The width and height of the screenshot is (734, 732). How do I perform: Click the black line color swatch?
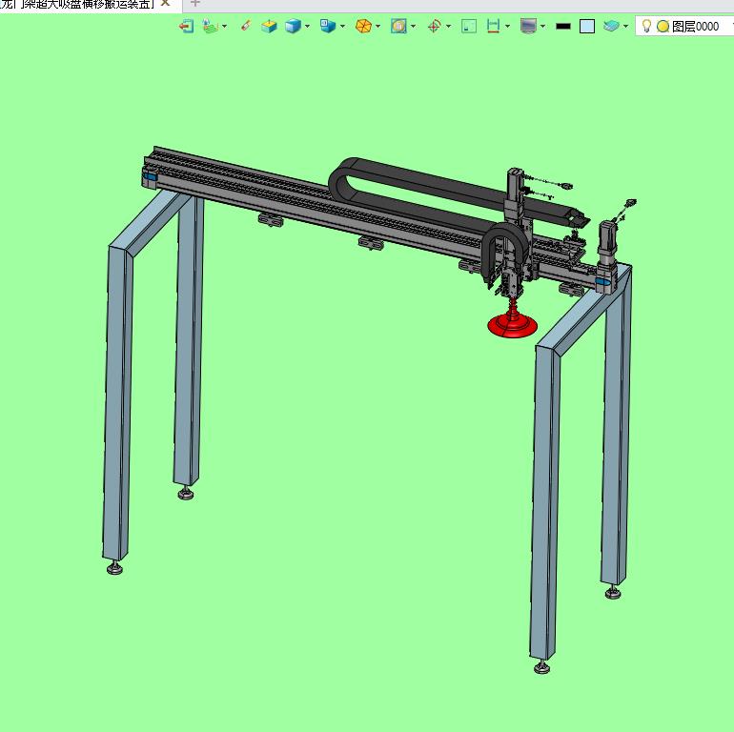(x=563, y=26)
